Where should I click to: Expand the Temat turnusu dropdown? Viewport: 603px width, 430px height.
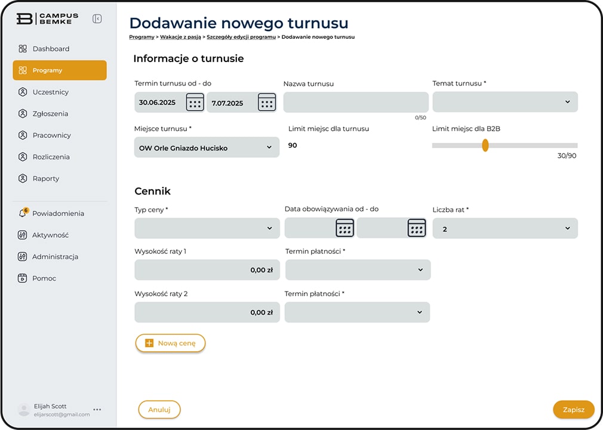(x=504, y=102)
